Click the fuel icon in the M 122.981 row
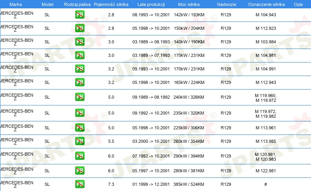Screen dimensions: 311x191 click(x=80, y=171)
